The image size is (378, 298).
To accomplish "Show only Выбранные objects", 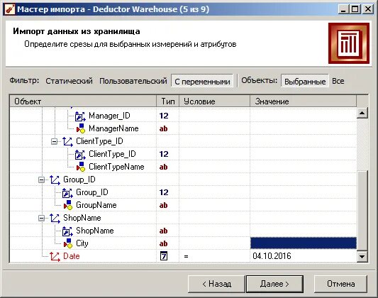I will [305, 82].
